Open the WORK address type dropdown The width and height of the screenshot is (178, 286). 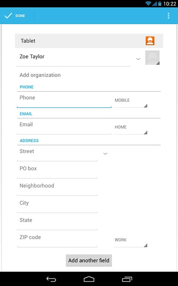130,241
